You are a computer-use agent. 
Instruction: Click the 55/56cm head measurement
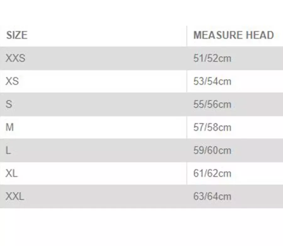(x=212, y=104)
